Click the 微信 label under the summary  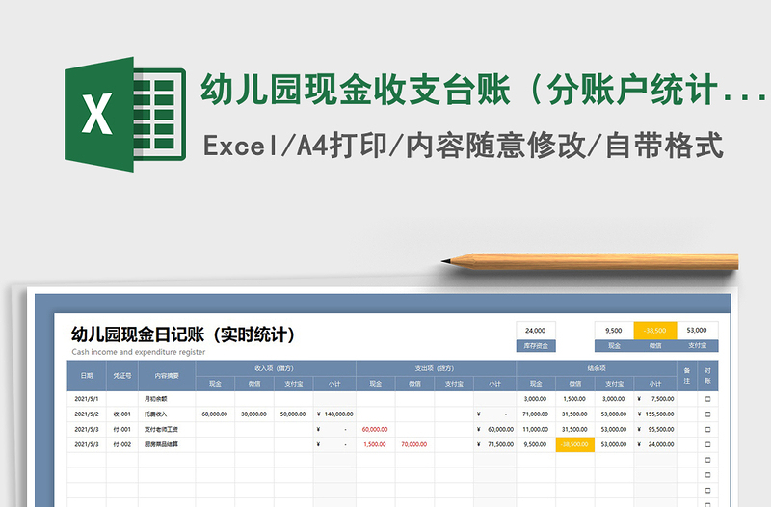(x=655, y=346)
